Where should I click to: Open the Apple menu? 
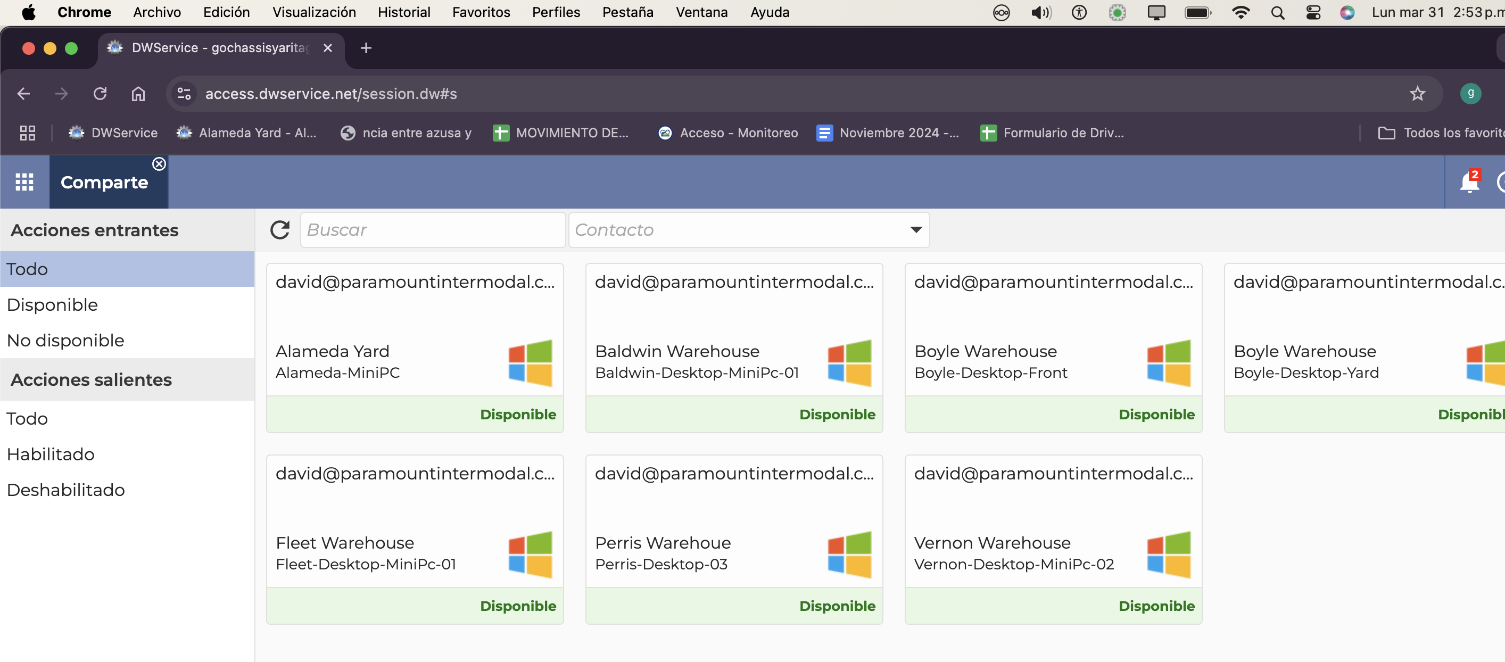click(x=28, y=12)
